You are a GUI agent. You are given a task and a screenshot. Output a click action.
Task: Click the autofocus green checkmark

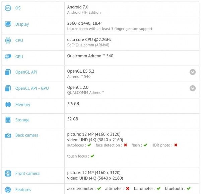click(89, 145)
